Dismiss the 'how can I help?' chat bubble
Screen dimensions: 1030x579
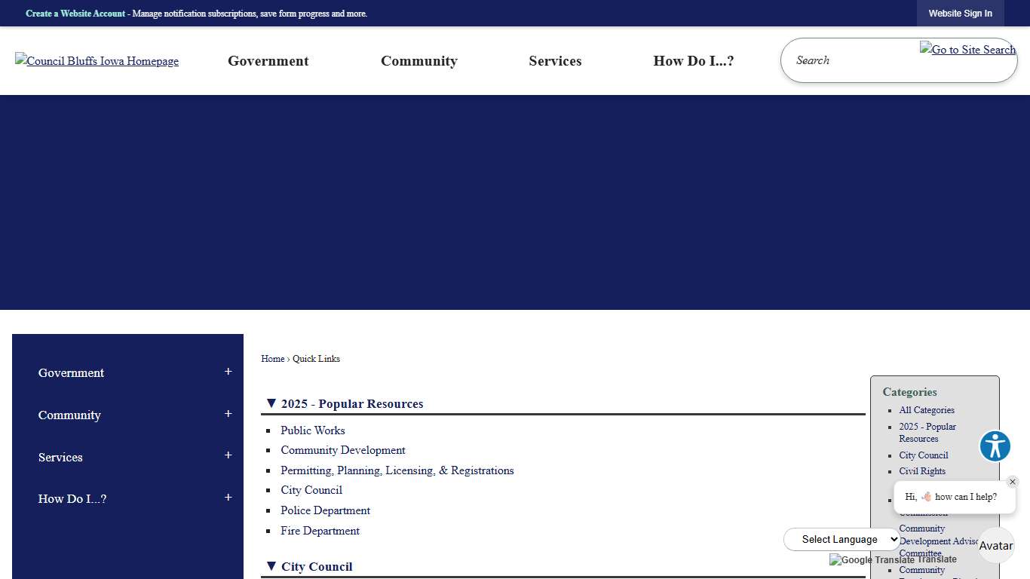click(x=1013, y=481)
